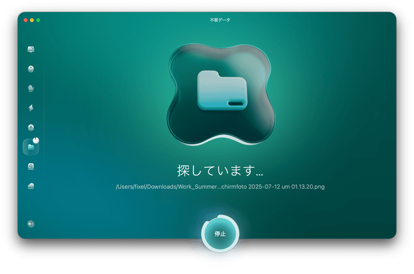Click the large folder illustration in center
Viewport: 414px width, 274px height.
coord(222,90)
